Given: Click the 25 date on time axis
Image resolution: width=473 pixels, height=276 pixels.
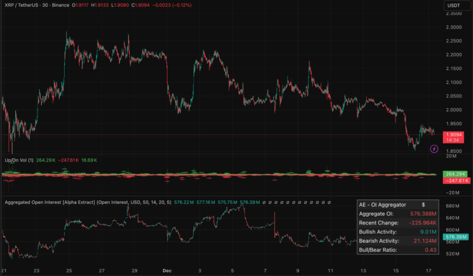Looking at the screenshot, I should click(69, 270).
